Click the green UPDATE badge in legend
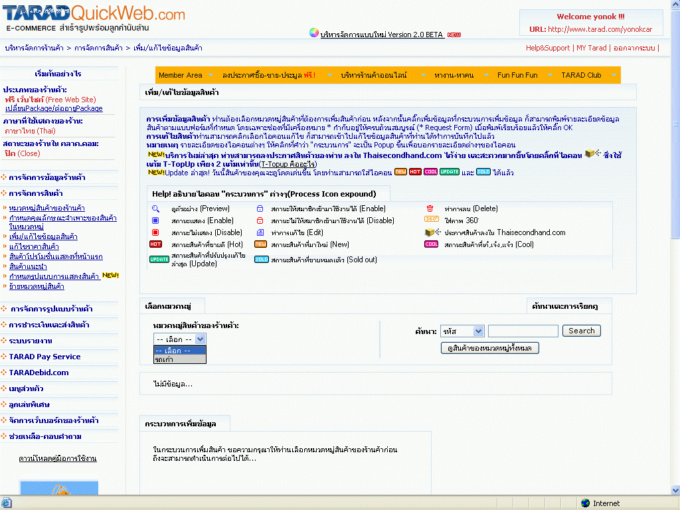This screenshot has width=680, height=510. (159, 259)
